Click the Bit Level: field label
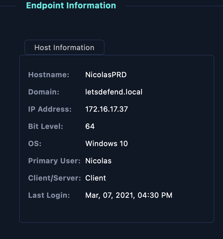Image resolution: width=223 pixels, height=239 pixels. [46, 126]
